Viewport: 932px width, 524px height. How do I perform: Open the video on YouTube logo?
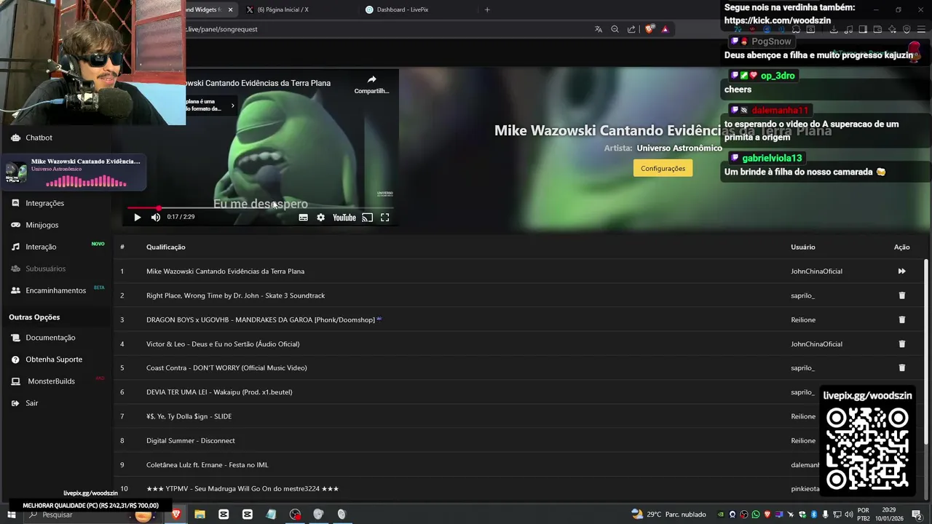pyautogui.click(x=344, y=217)
